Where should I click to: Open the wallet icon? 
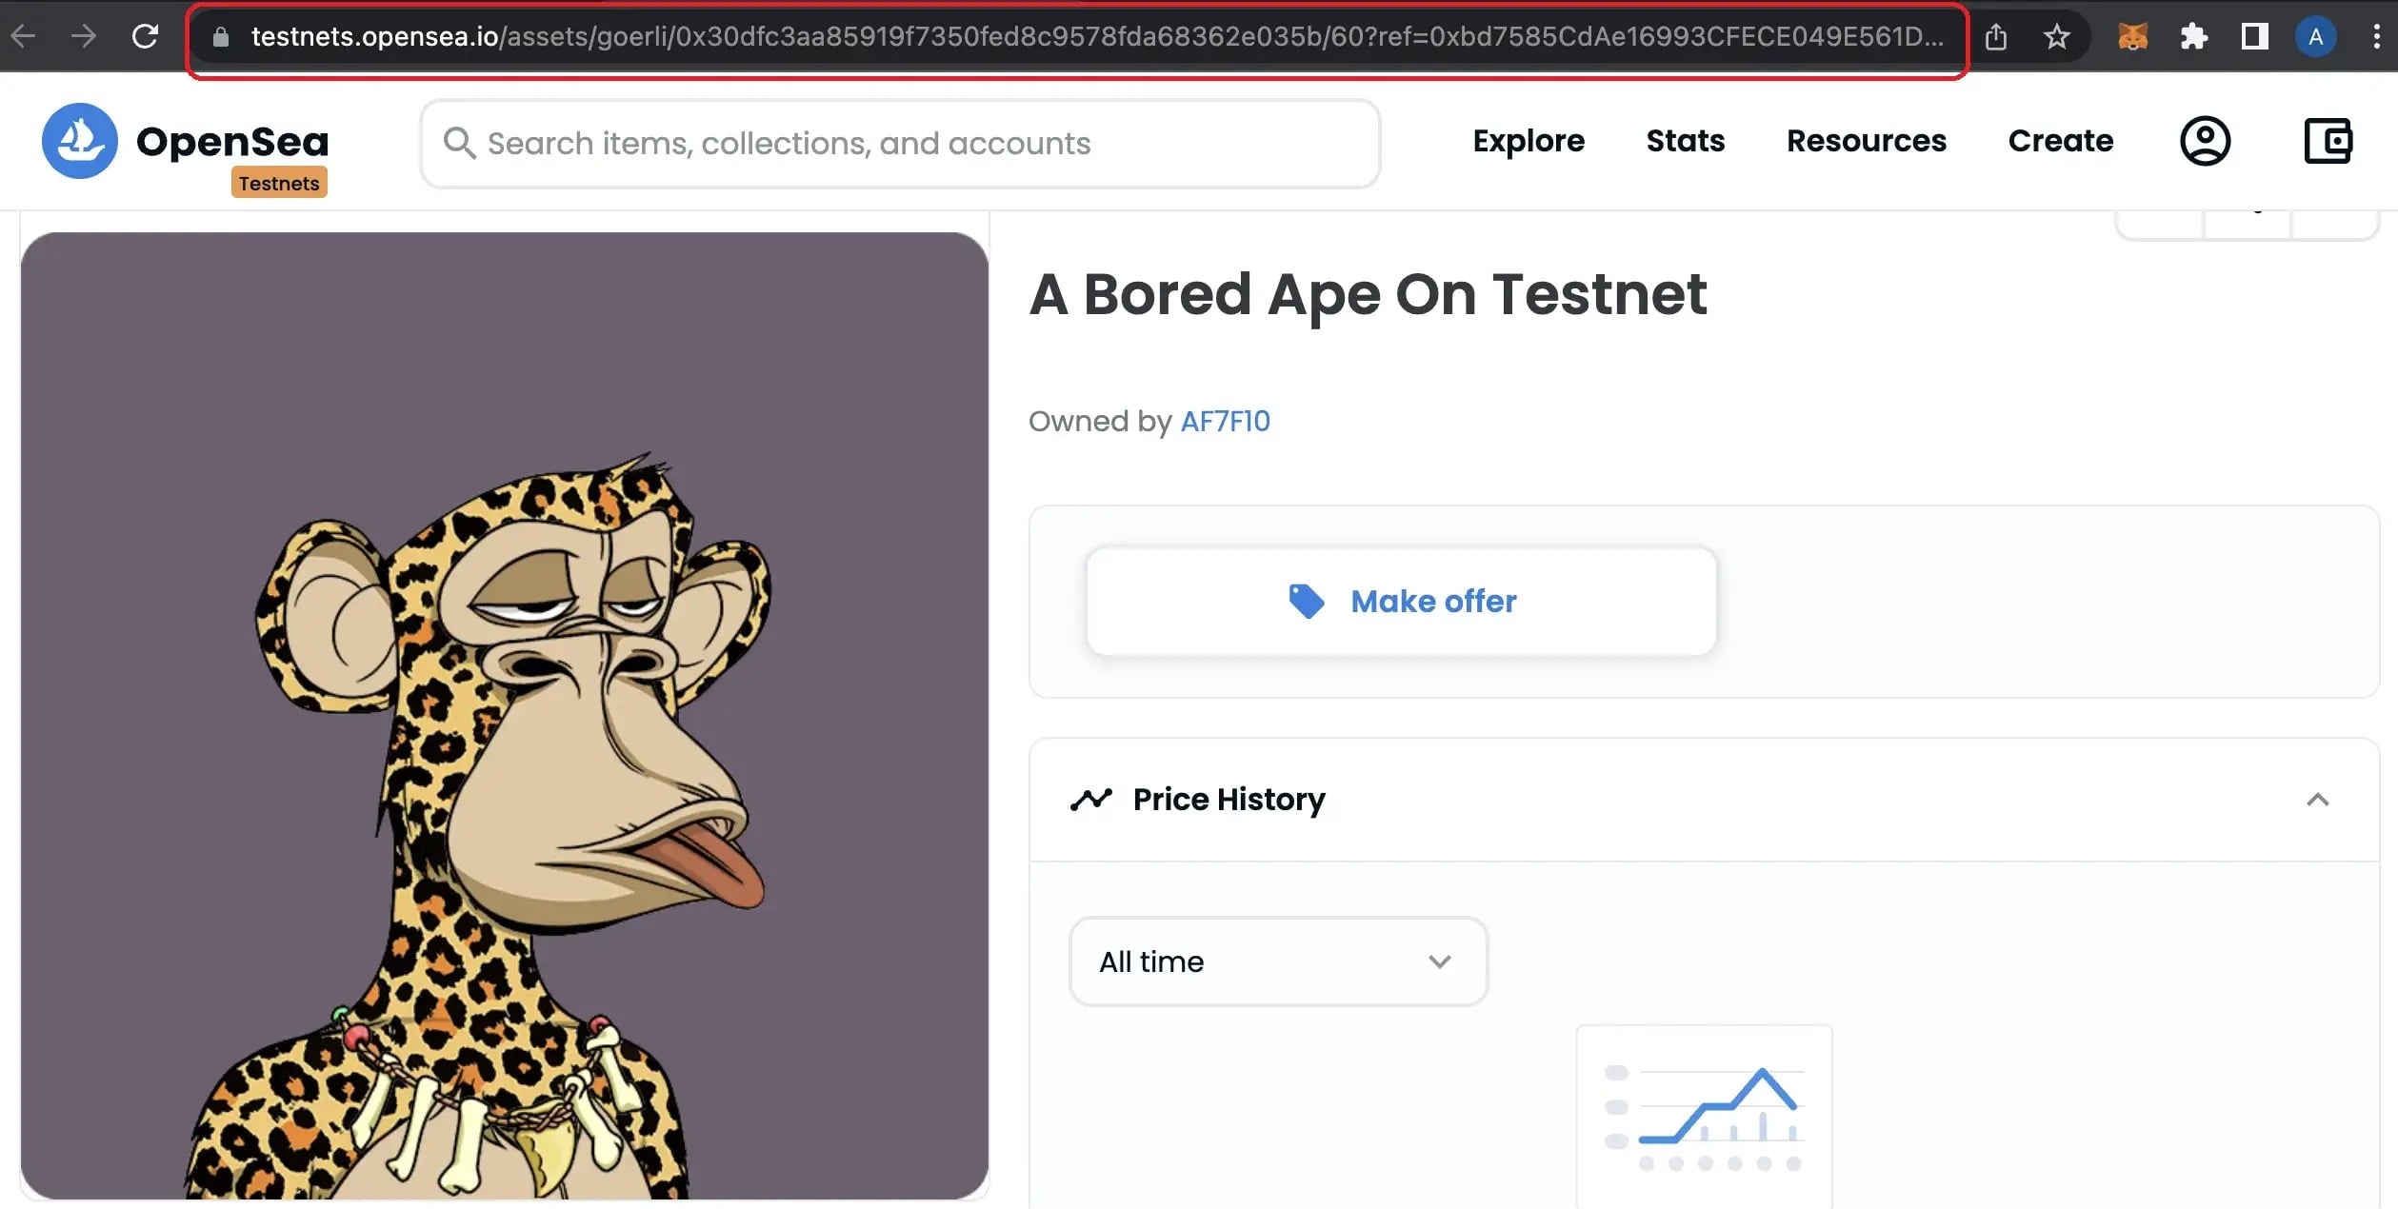click(2328, 141)
